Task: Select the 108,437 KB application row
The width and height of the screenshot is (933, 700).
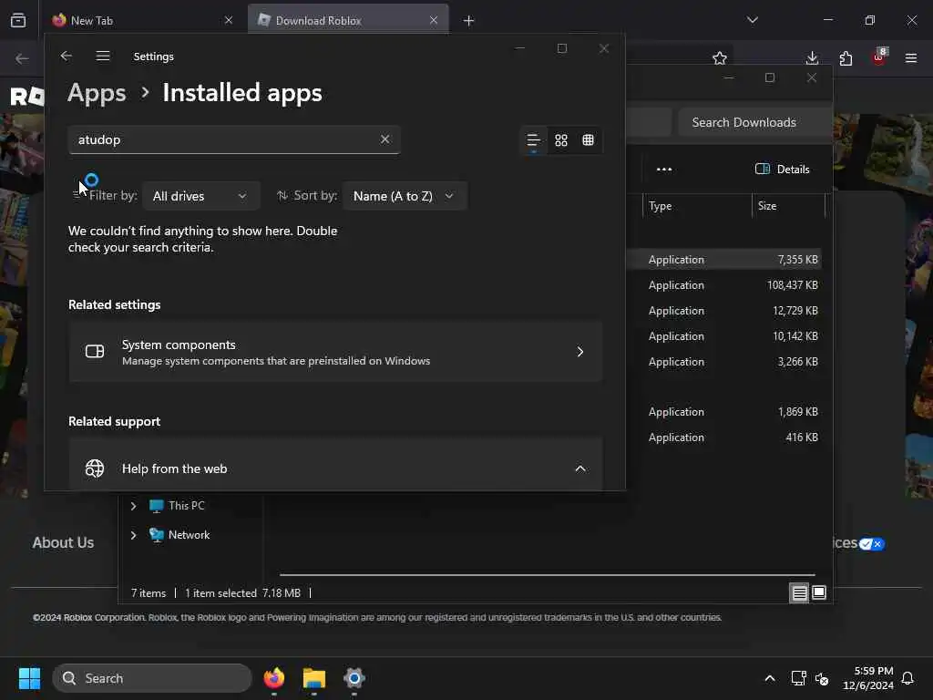Action: 724,285
